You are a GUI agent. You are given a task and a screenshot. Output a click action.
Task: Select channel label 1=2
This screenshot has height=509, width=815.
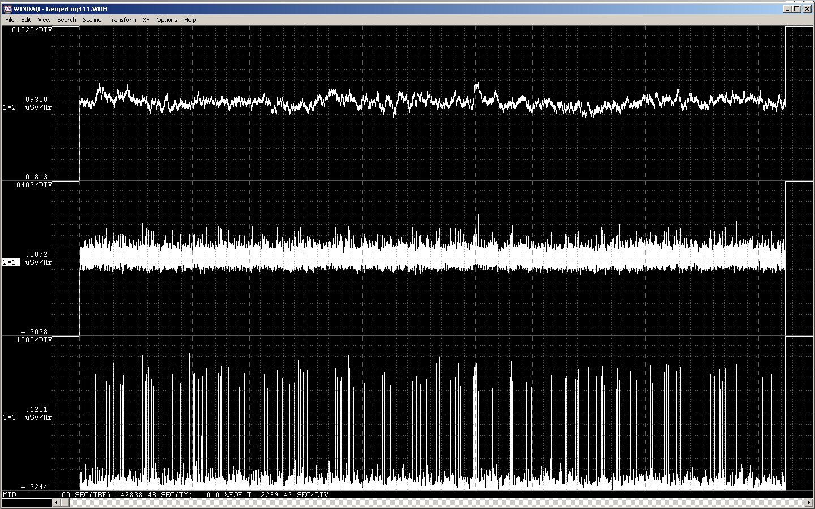pos(10,107)
